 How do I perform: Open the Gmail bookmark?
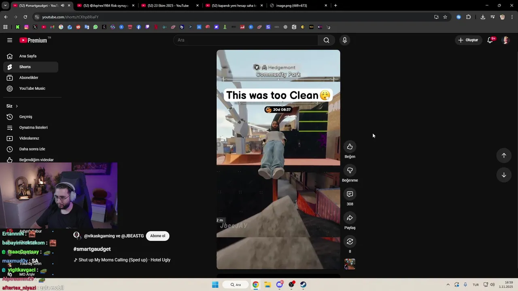coord(52,27)
